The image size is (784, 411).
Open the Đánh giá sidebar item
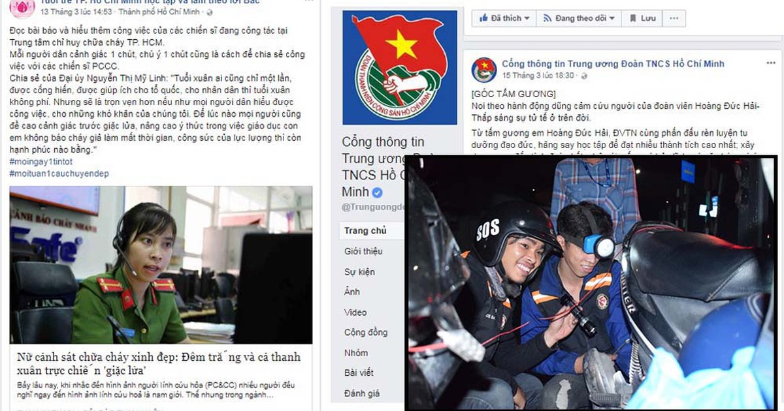(362, 393)
